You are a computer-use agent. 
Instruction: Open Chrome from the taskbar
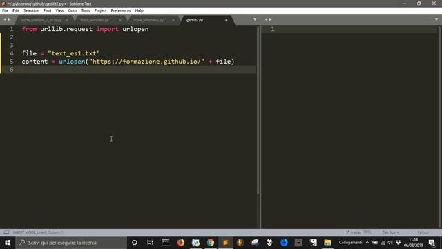pyautogui.click(x=210, y=243)
